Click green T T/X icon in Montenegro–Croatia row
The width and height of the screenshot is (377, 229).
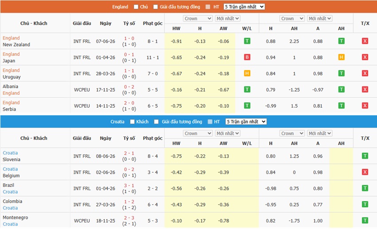coord(365,220)
